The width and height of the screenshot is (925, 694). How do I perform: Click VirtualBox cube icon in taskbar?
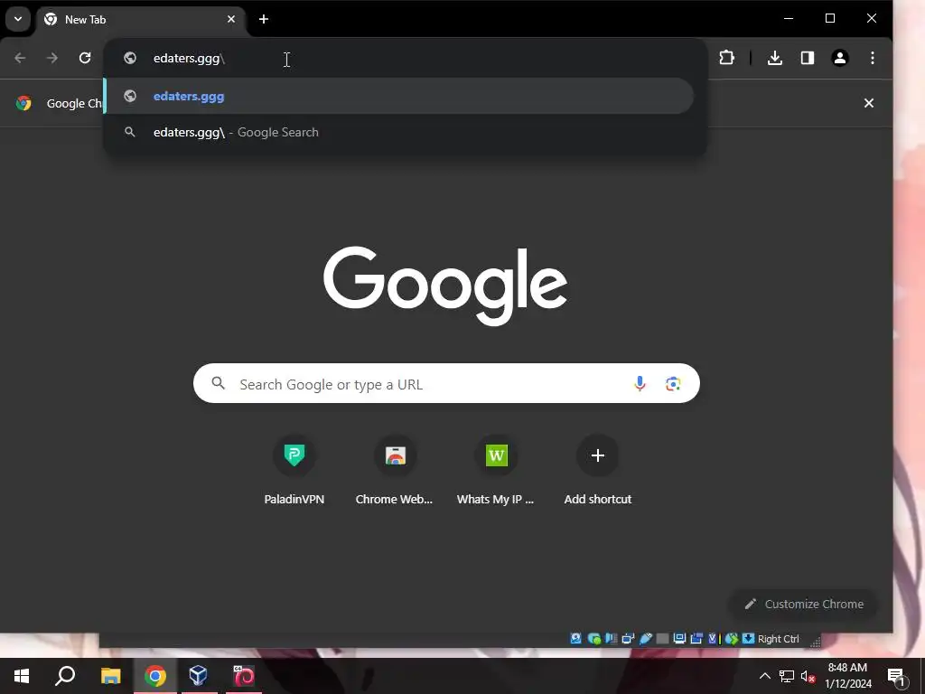tap(198, 676)
